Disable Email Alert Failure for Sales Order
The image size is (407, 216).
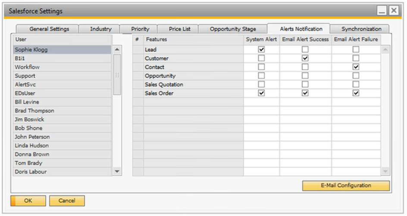[356, 93]
